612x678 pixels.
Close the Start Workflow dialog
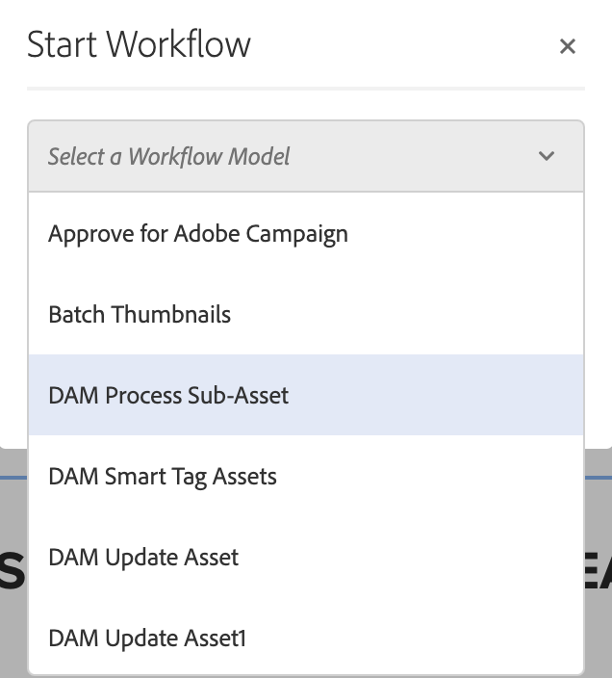tap(568, 46)
